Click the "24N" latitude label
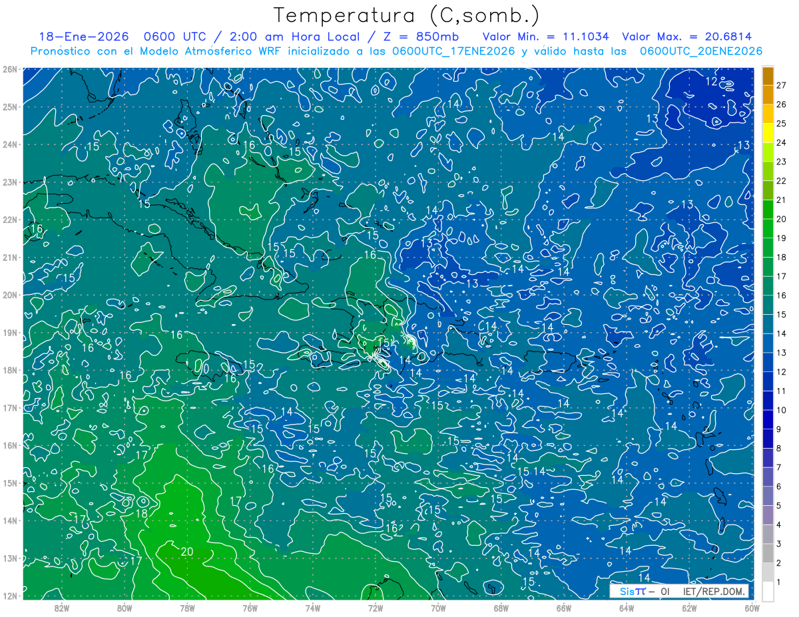This screenshot has width=799, height=617. [10, 144]
